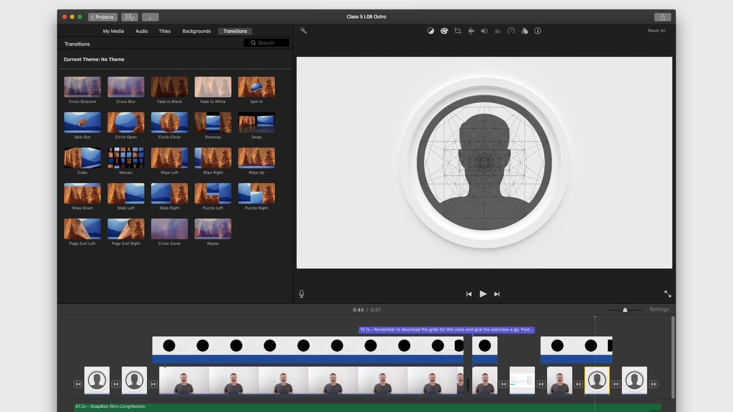Toggle fullscreen playback in the viewer
The image size is (733, 412).
click(668, 294)
